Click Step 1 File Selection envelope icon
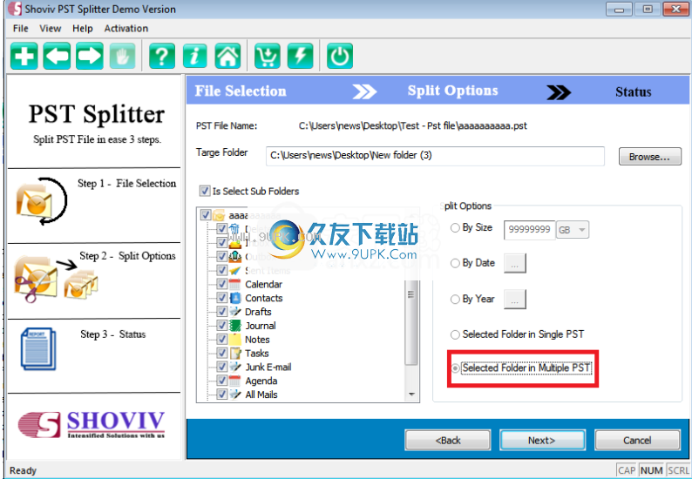Viewport: 692px width, 479px height. [41, 201]
